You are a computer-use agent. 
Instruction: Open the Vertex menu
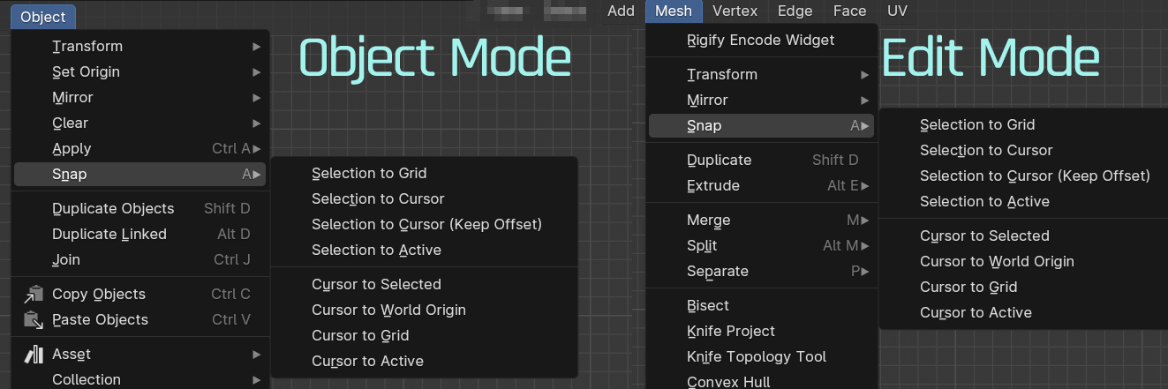pos(735,11)
